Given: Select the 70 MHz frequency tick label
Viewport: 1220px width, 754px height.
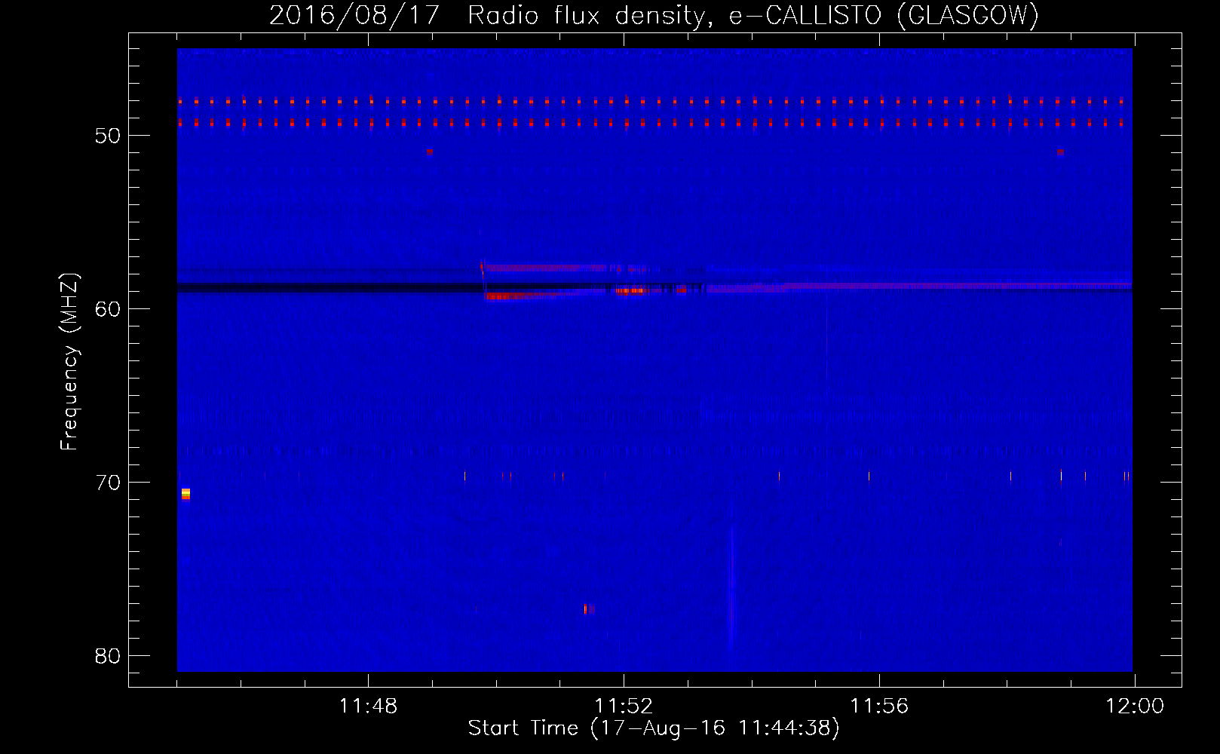Looking at the screenshot, I should (108, 483).
